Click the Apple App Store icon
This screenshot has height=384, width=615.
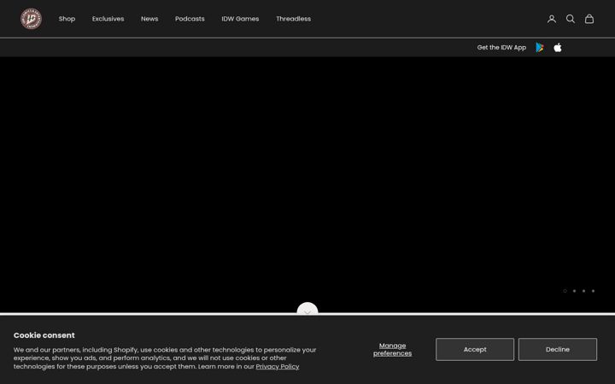[x=557, y=48]
